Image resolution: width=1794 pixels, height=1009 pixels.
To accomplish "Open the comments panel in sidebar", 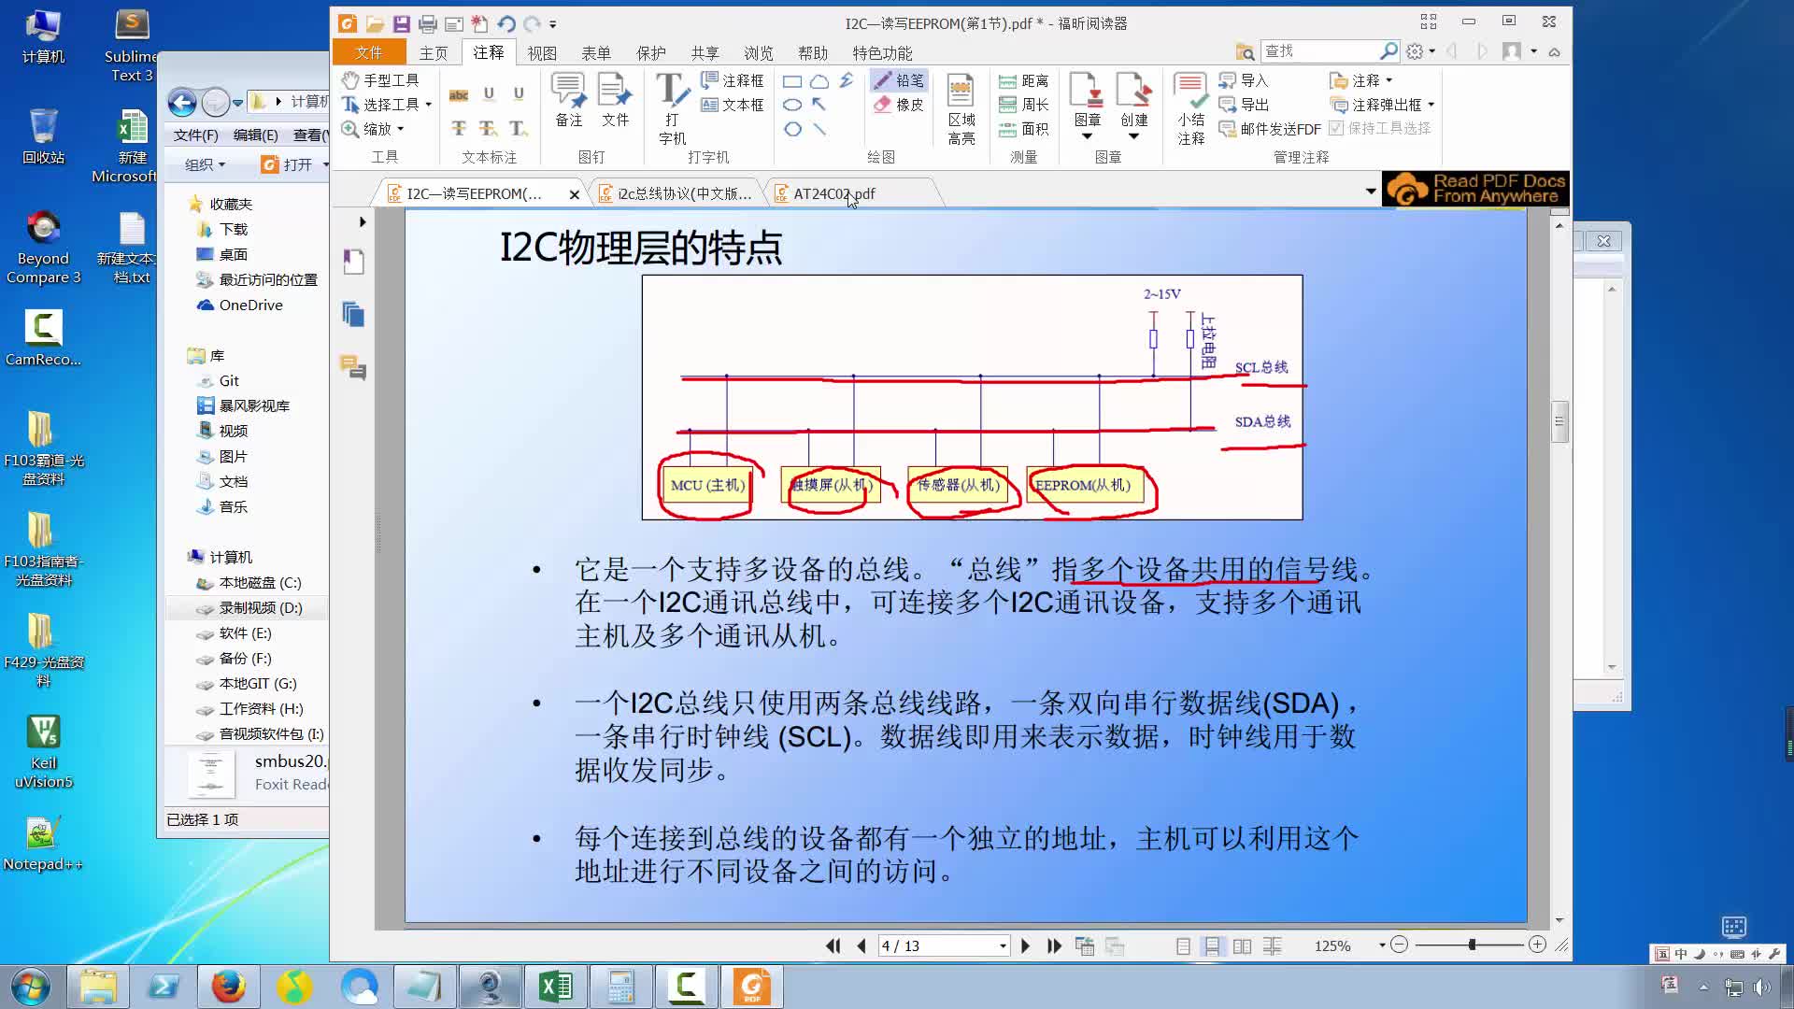I will 353,367.
